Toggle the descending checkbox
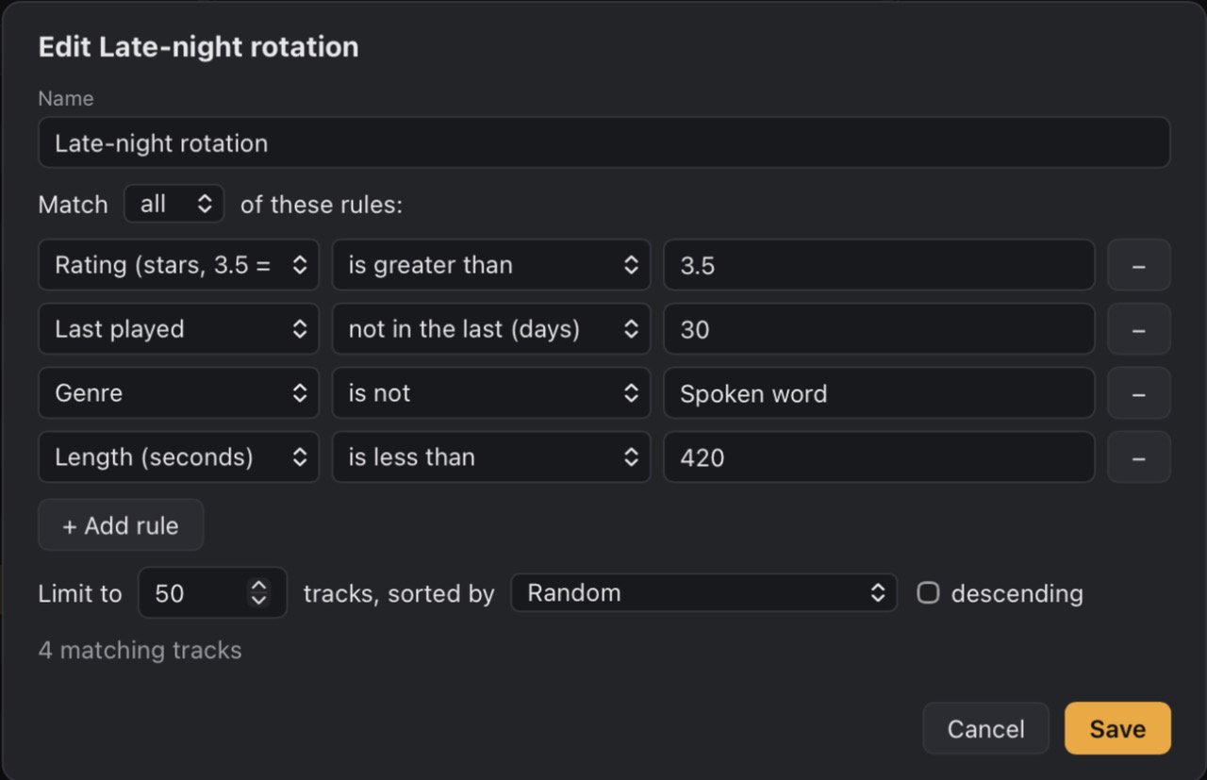The image size is (1207, 780). (x=929, y=592)
